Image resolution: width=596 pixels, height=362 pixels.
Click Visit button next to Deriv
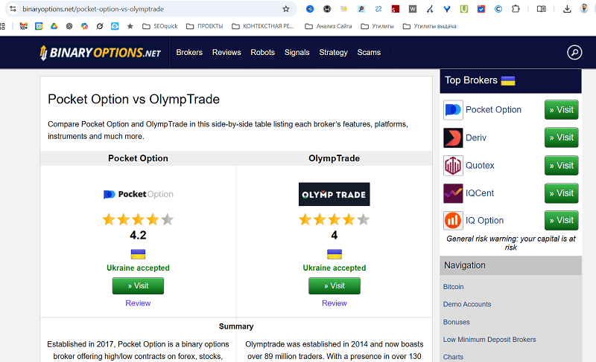562,138
